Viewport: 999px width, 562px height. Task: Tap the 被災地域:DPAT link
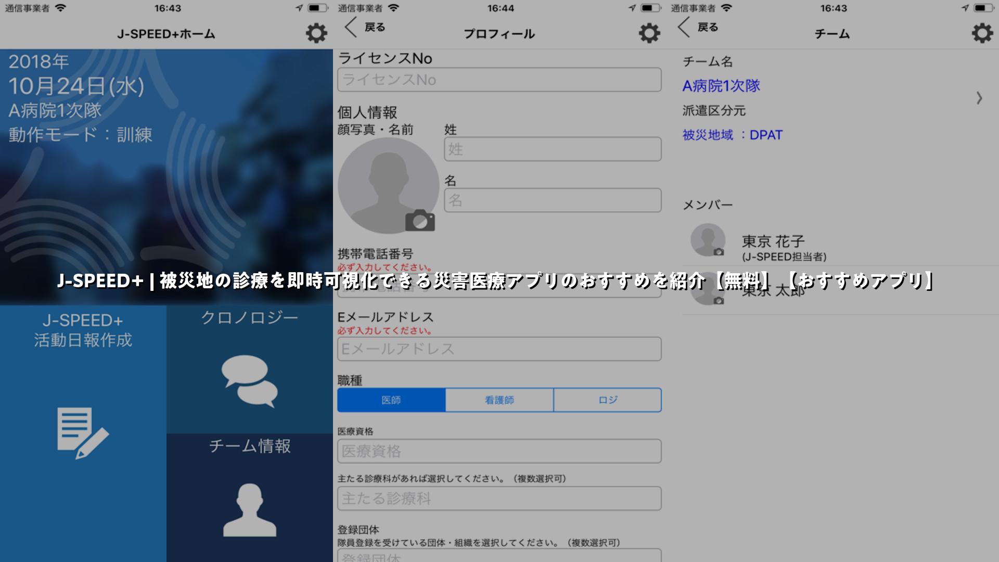(x=732, y=135)
